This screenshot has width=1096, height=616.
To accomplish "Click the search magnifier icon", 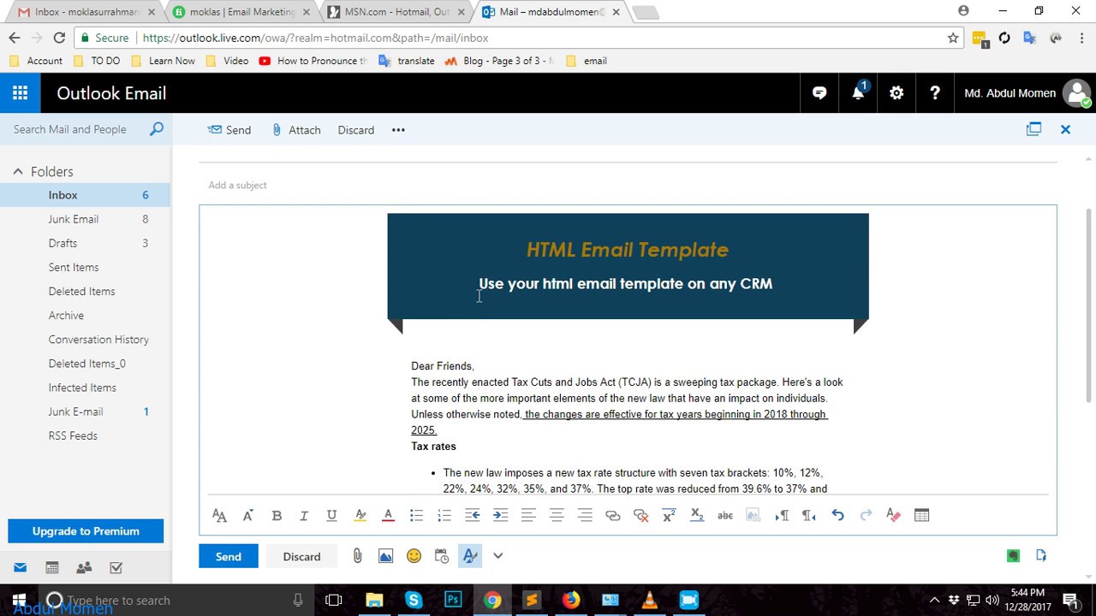I will [157, 129].
